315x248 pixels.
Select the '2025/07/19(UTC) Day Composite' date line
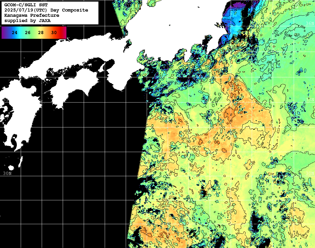point(46,10)
